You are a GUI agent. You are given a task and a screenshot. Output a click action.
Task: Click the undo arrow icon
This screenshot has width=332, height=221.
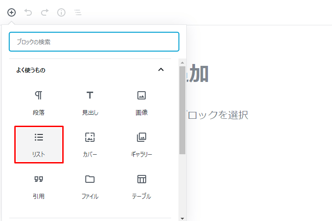pos(28,12)
